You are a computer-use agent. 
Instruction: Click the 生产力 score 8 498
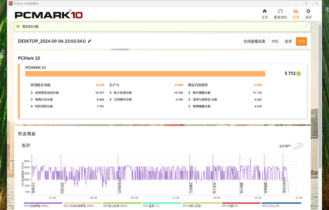(179, 85)
